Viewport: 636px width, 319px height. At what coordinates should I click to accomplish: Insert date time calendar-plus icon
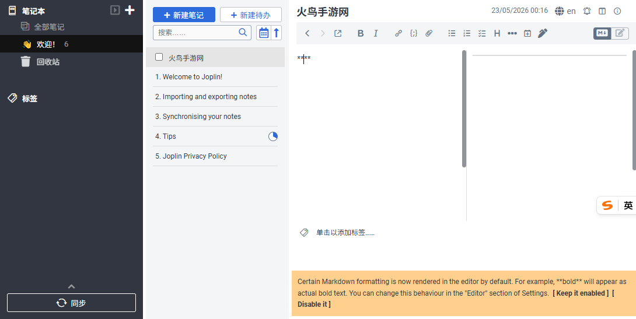pyautogui.click(x=527, y=33)
